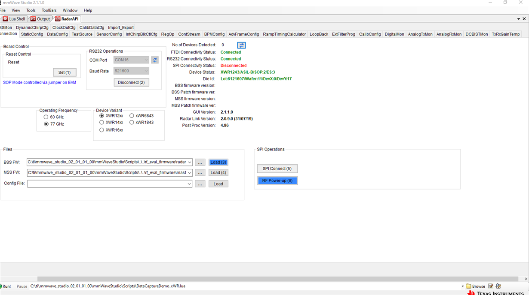Screen dimensions: 529x295
Task: Click Load for the Config File
Action: click(218, 184)
